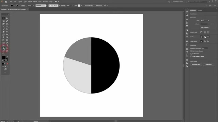Click Document Setup under Quick Actions
218x122 pixels.
point(196,65)
